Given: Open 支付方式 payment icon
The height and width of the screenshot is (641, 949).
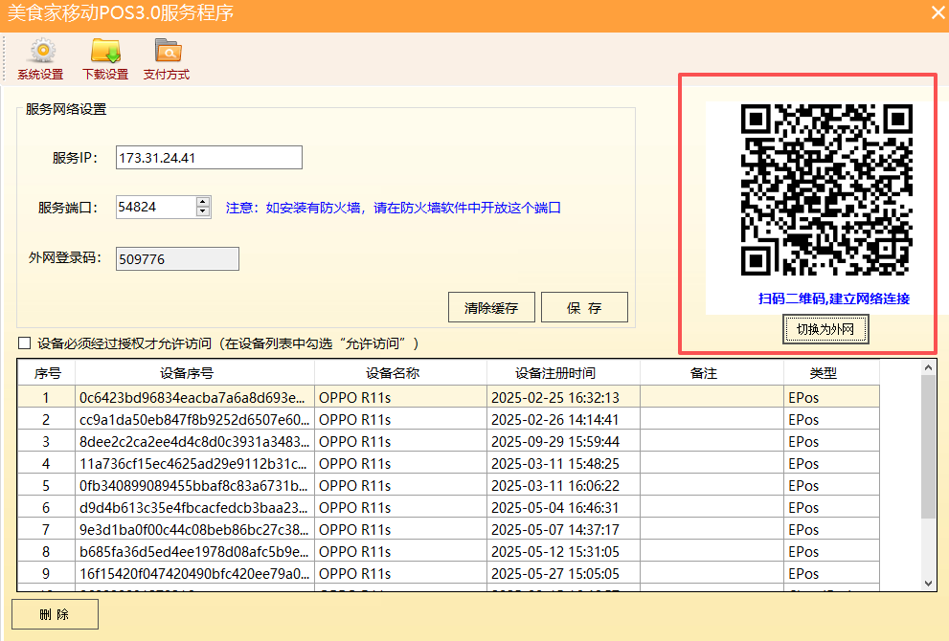Looking at the screenshot, I should (x=167, y=52).
